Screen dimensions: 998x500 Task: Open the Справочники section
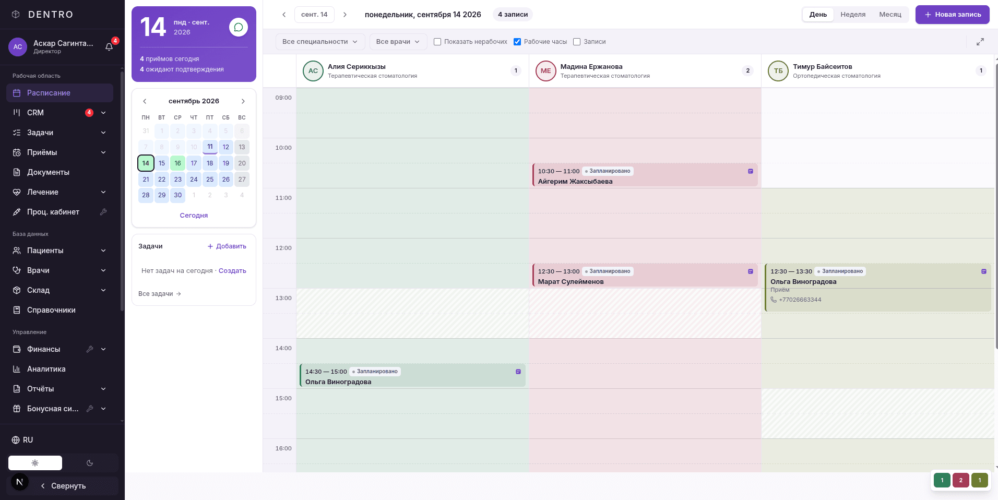tap(60, 310)
